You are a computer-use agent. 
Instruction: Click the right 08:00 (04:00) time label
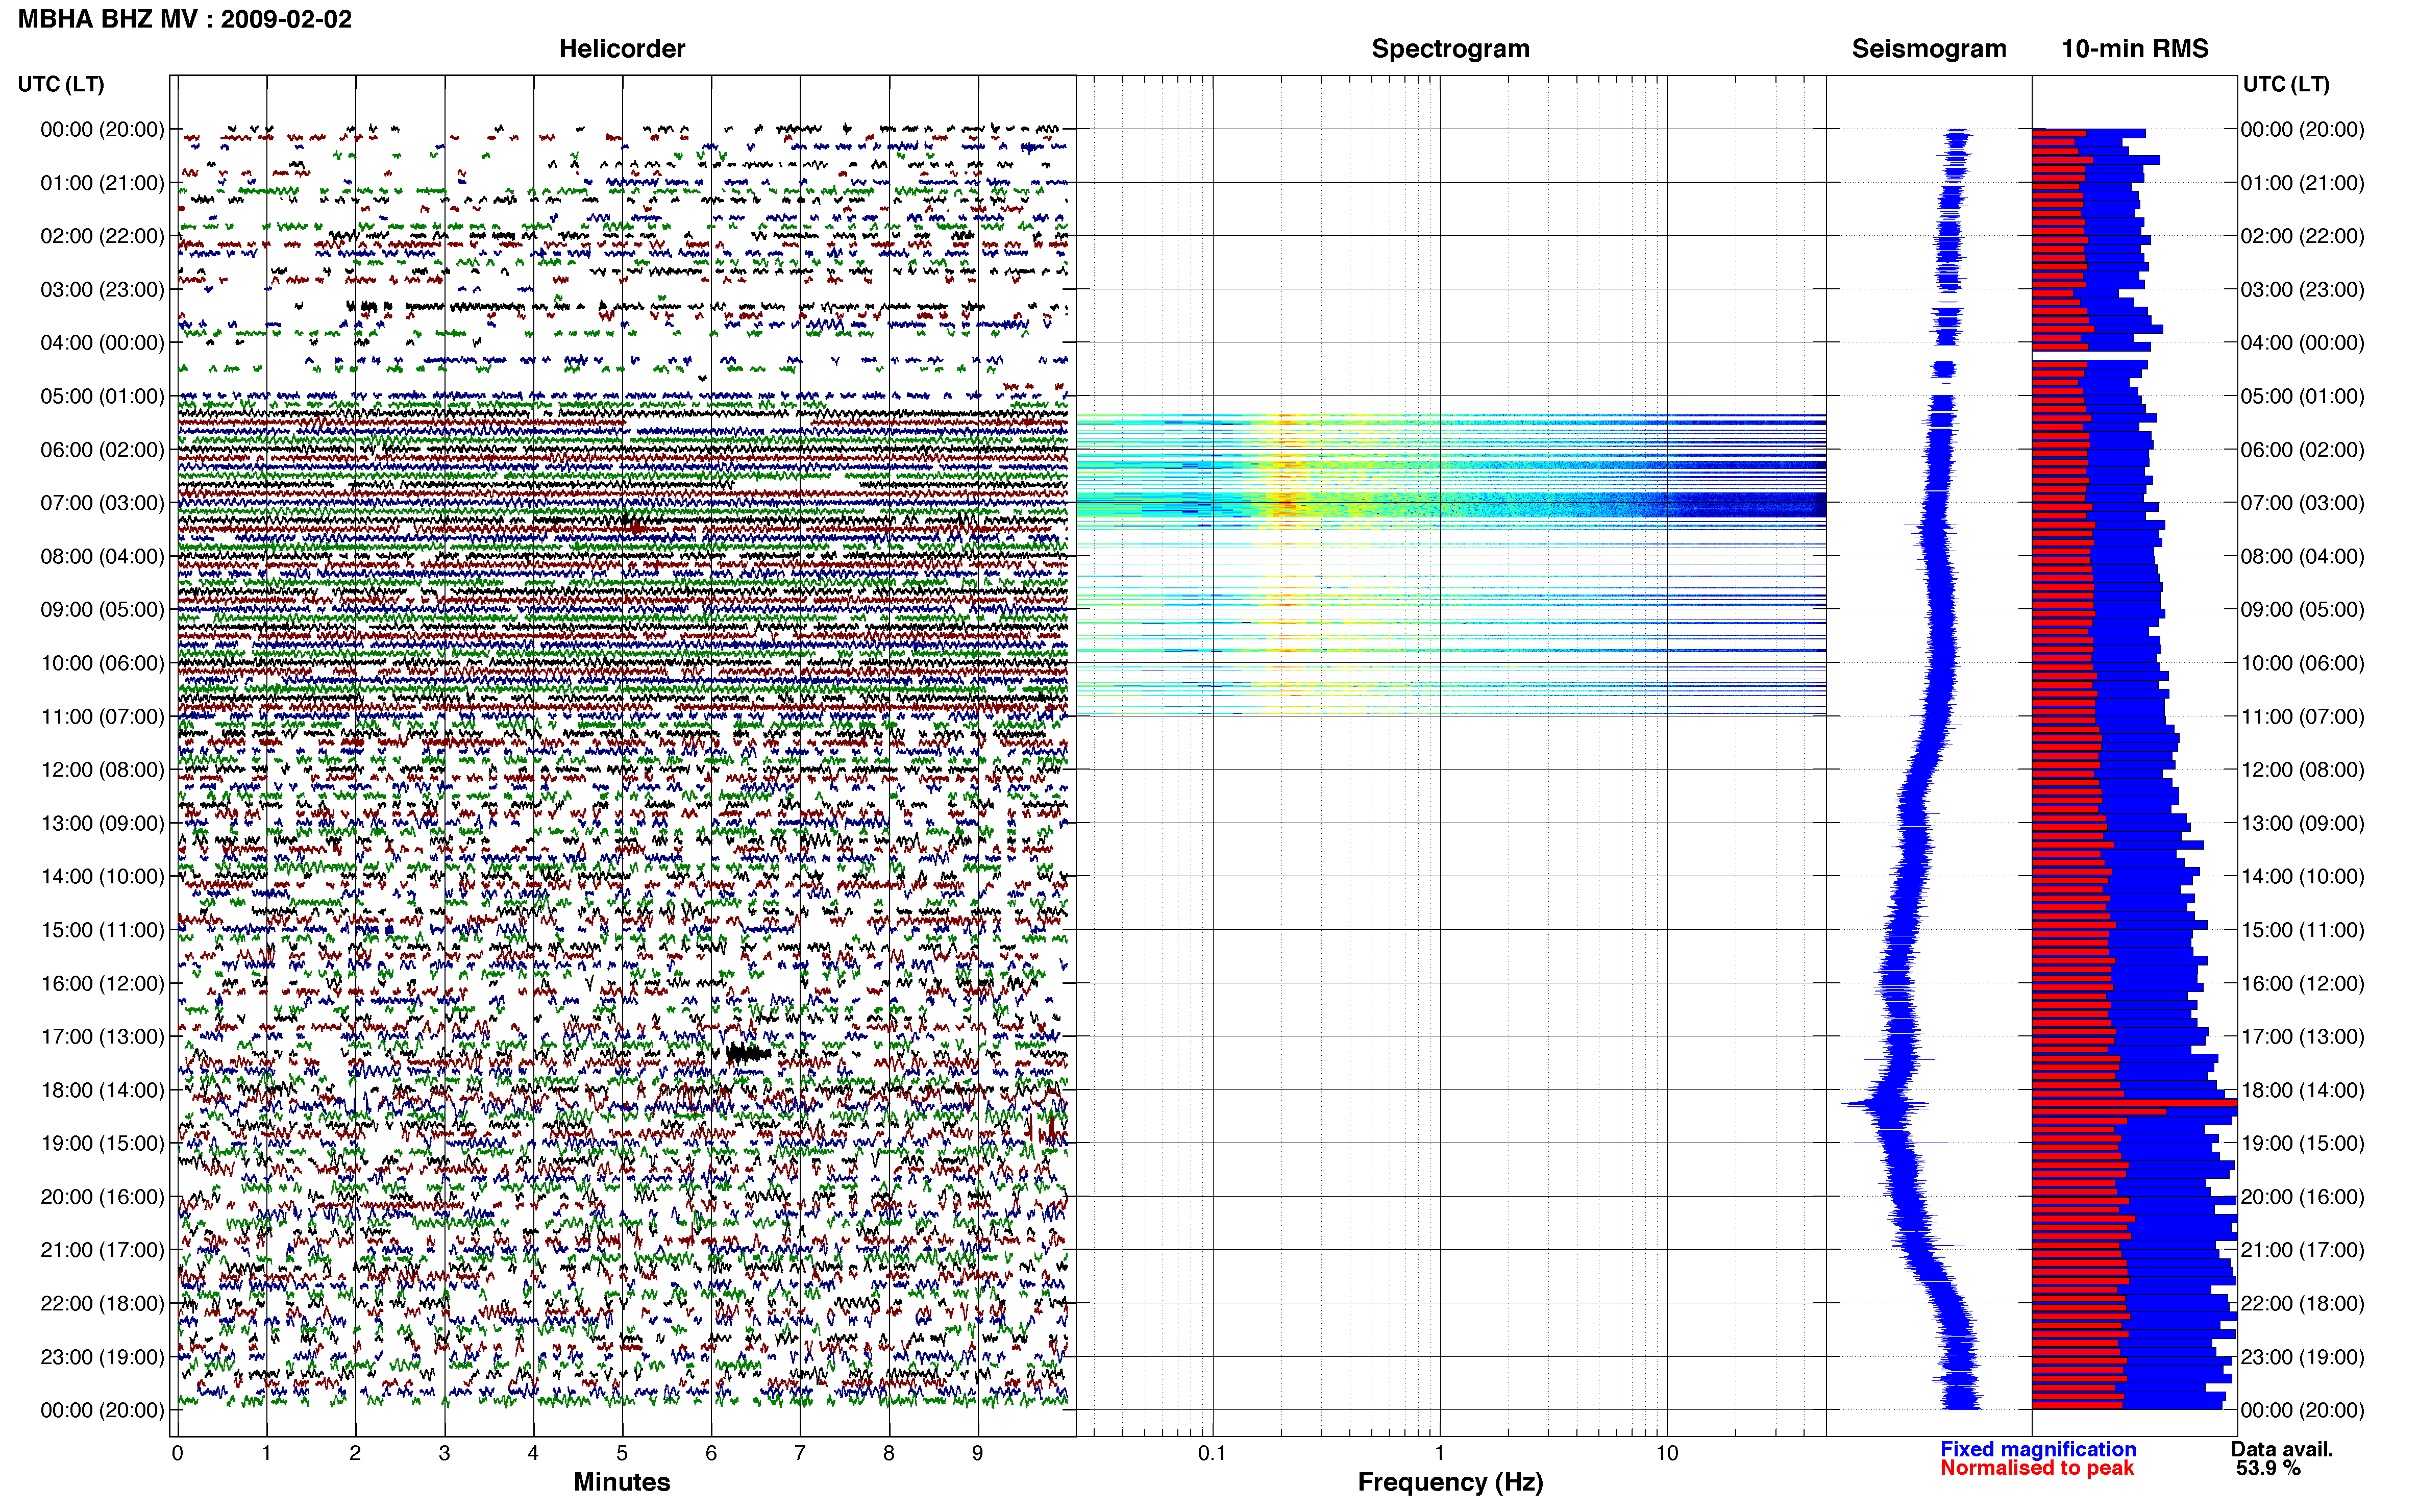click(x=2302, y=556)
